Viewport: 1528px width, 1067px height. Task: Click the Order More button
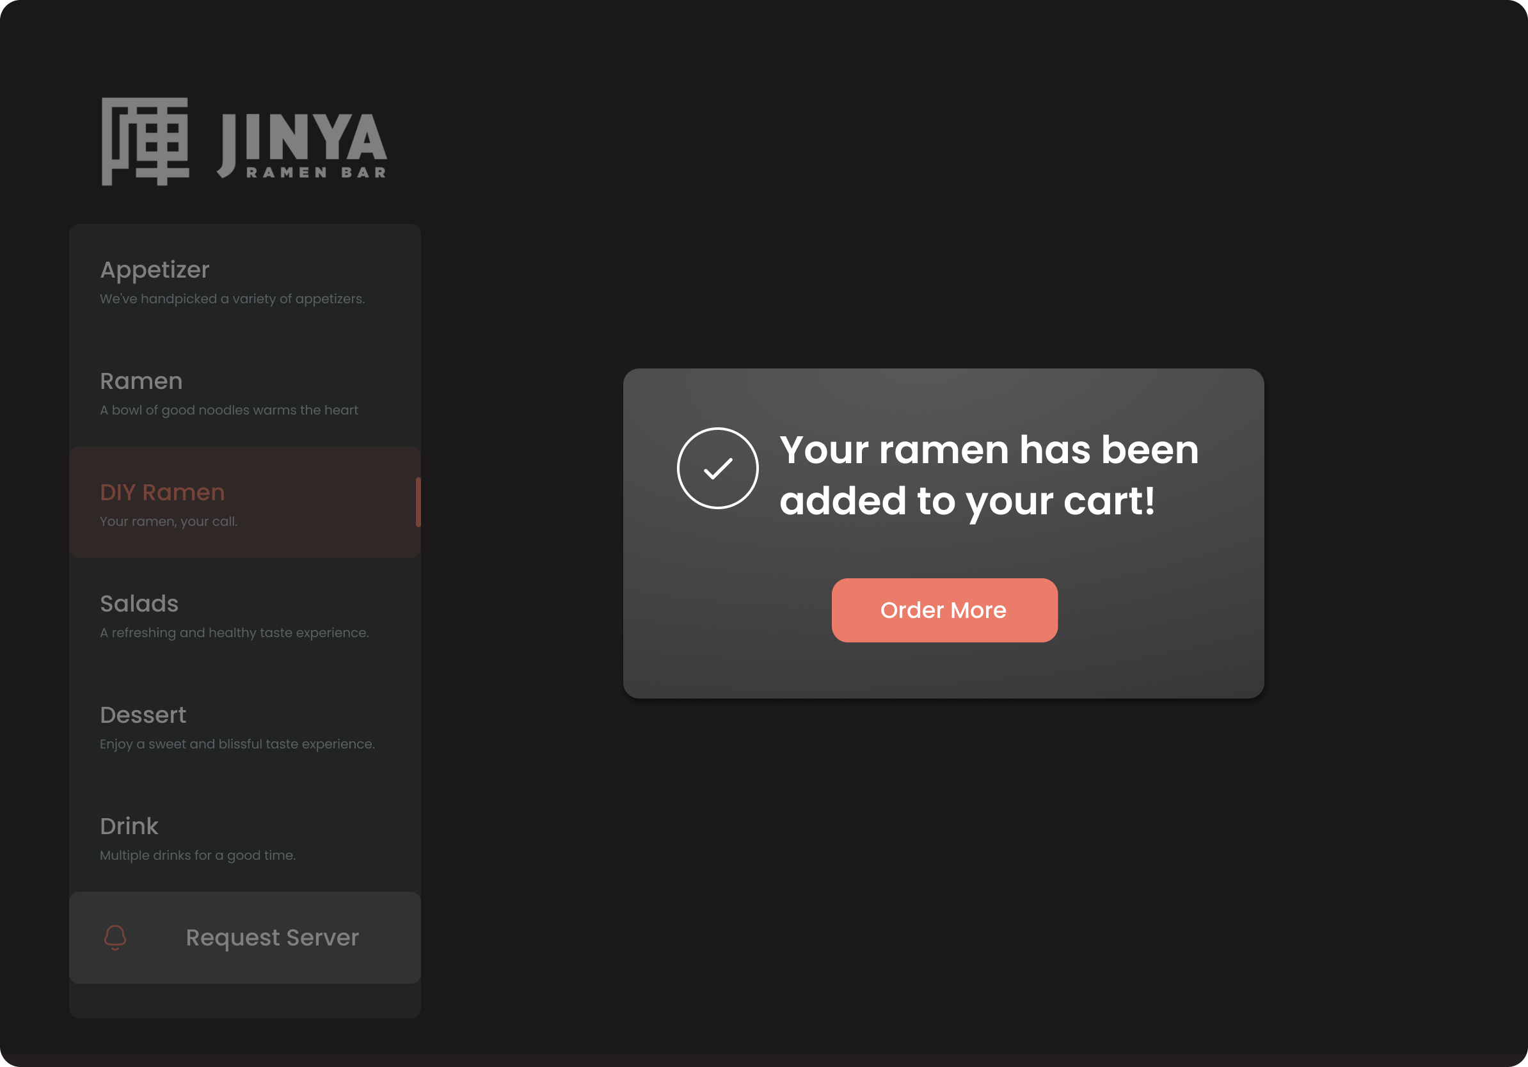944,610
